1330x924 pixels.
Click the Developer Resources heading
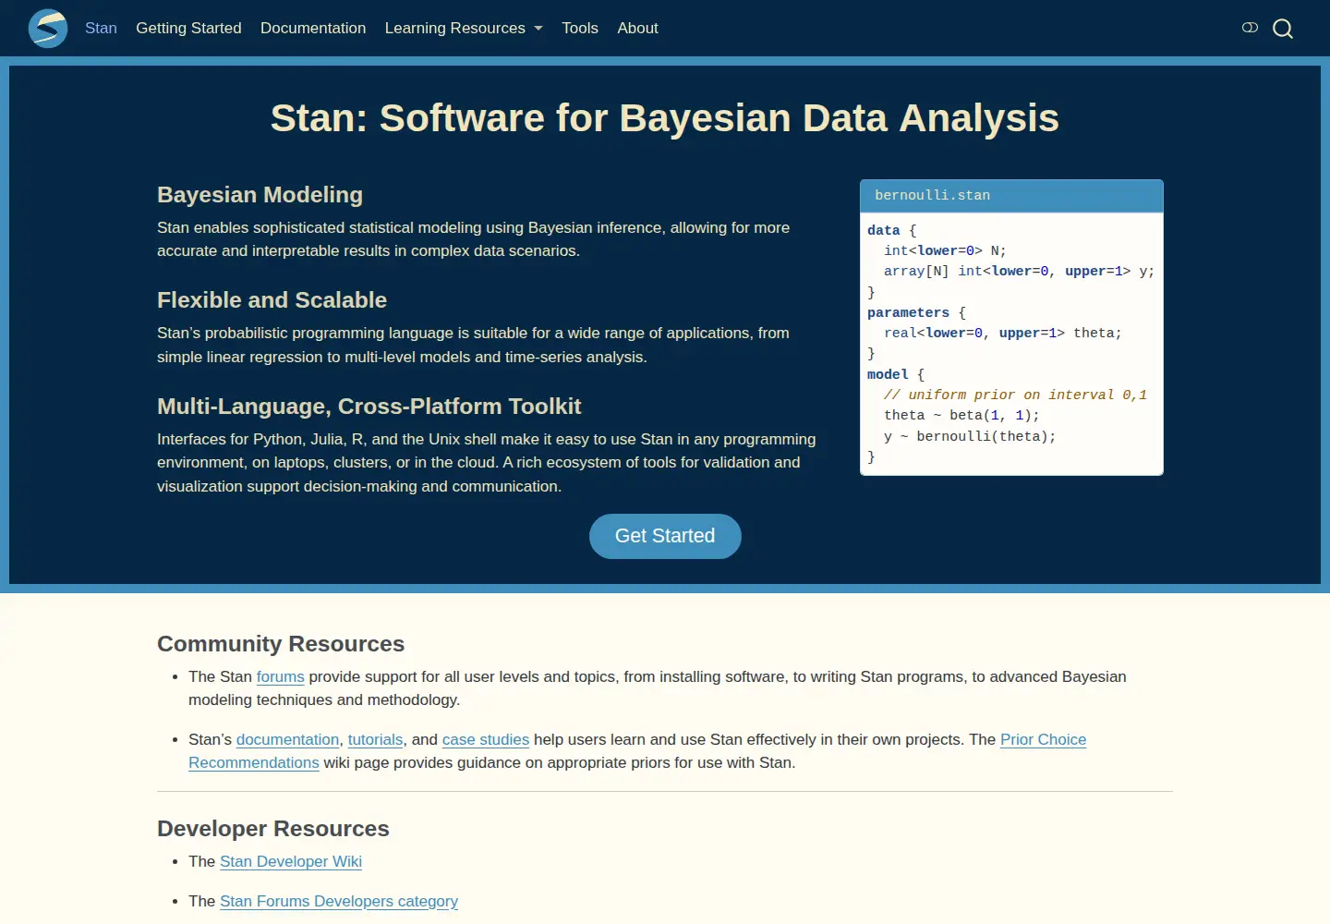point(273,829)
